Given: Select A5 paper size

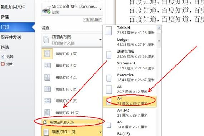Looking at the screenshot, I should 130,125.
